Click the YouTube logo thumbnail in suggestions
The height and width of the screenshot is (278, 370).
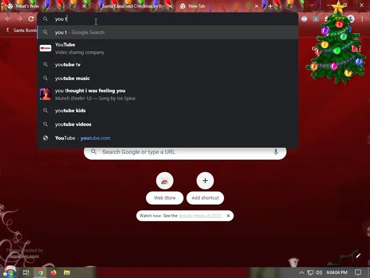(45, 48)
